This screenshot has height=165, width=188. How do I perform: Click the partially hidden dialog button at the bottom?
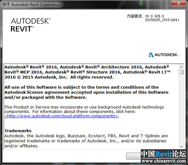[134, 156]
